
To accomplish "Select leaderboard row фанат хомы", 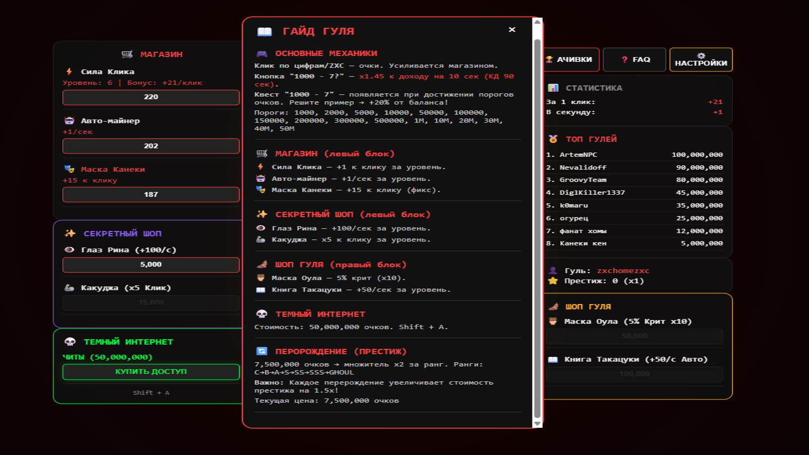I will (634, 231).
